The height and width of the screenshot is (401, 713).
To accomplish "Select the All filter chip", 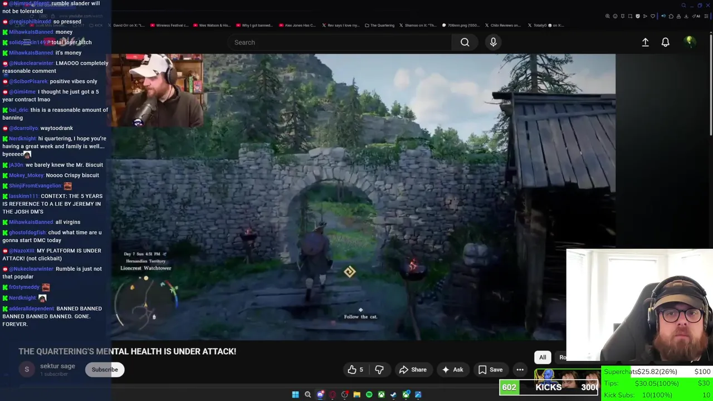I will point(543,358).
